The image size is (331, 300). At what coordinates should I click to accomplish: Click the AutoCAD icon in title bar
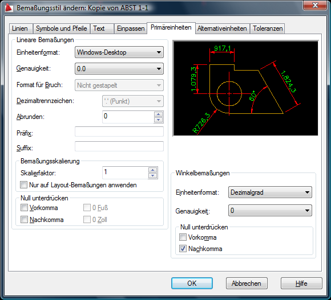[x=9, y=7]
